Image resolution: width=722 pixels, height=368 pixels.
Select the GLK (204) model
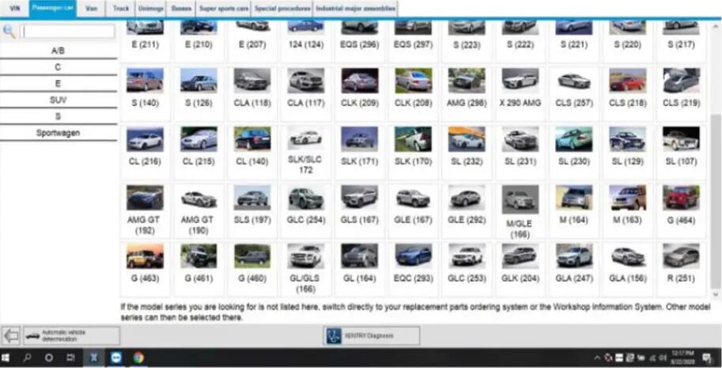[x=520, y=269]
